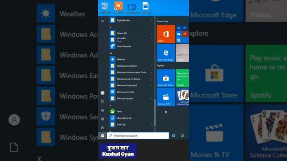Click the X letter header in app list
This screenshot has height=161, width=287.
click(x=110, y=106)
